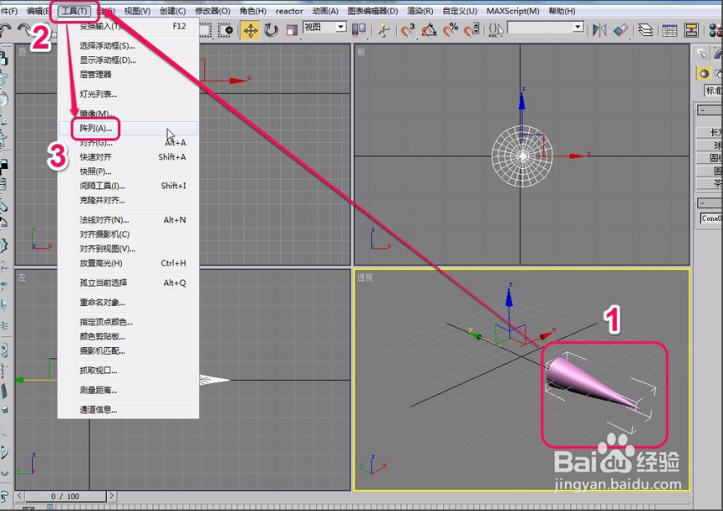Viewport: 723px width, 511px height.
Task: Activate the Select and Scale tool
Action: pos(292,30)
